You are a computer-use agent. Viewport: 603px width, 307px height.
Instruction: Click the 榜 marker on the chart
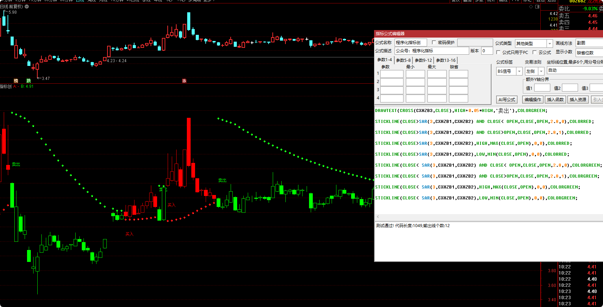pyautogui.click(x=16, y=81)
